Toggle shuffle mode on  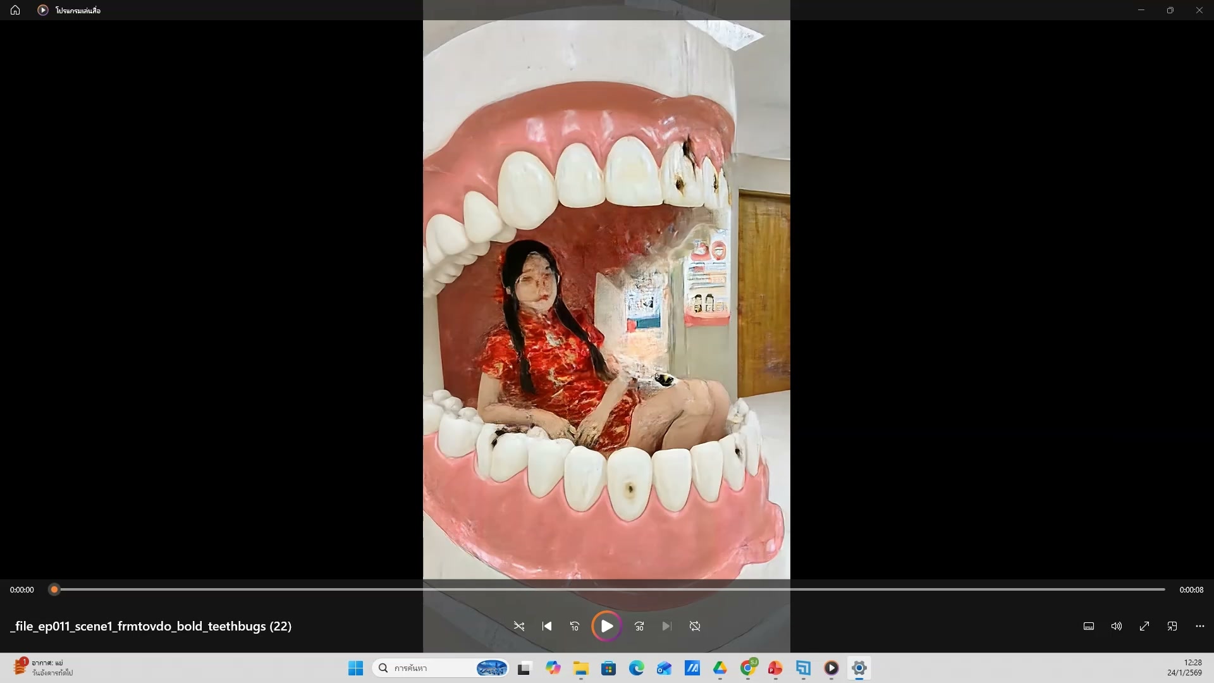[x=518, y=626]
